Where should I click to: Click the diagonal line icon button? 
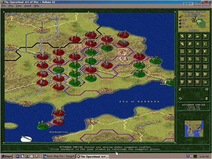point(182,67)
